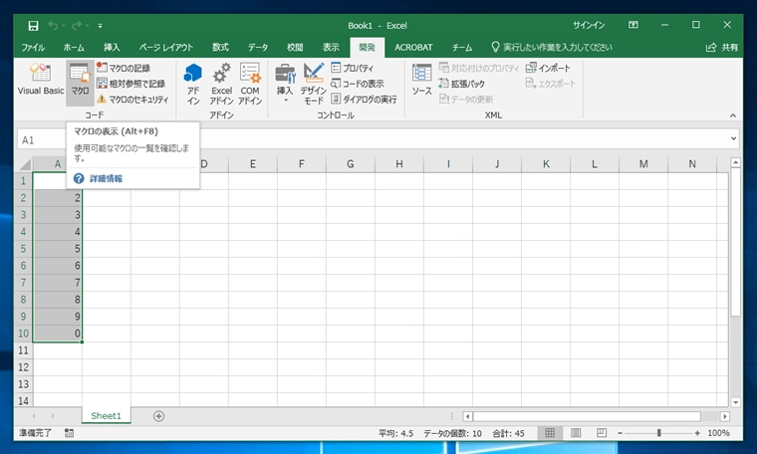Open マクロのセキュリティ settings
The height and width of the screenshot is (454, 757).
(x=132, y=99)
